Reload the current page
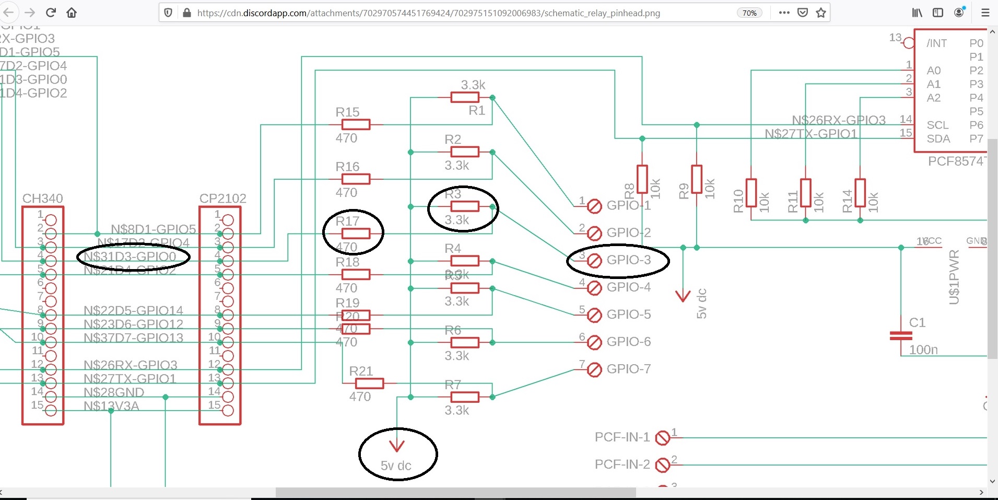The image size is (998, 500). coord(51,13)
